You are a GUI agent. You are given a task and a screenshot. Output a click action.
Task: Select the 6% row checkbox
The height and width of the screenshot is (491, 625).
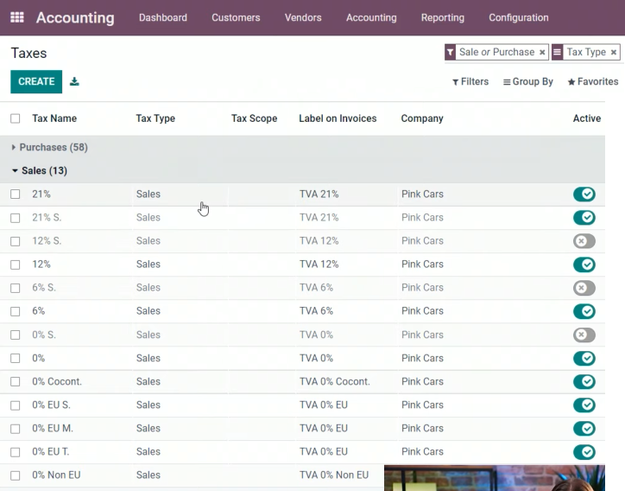click(x=16, y=311)
